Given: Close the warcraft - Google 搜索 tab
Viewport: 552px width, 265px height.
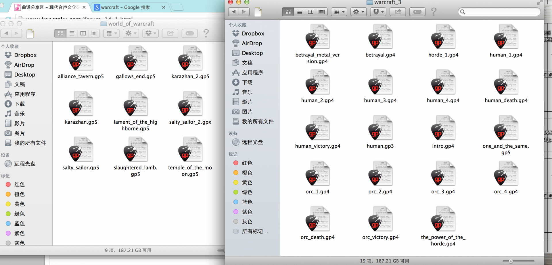Looking at the screenshot, I should (164, 7).
